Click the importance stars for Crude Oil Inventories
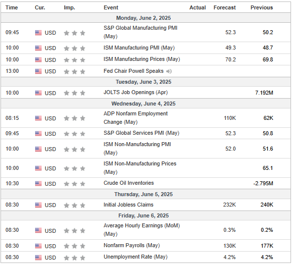 point(75,184)
